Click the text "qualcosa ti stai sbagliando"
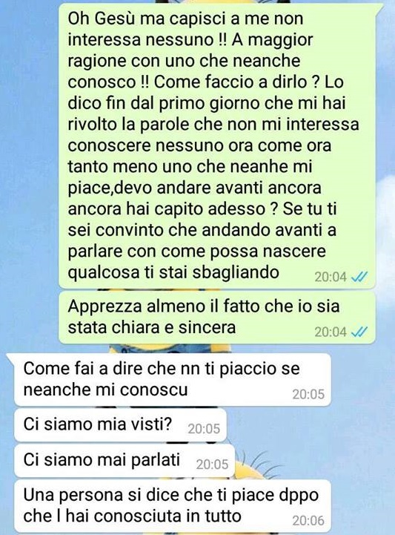 point(173,272)
